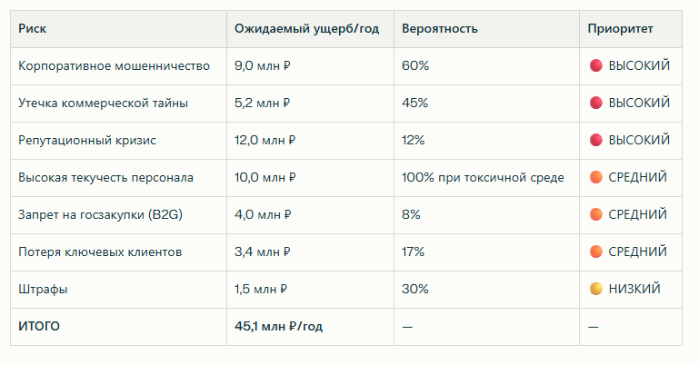The width and height of the screenshot is (699, 365).
Task: Select the НИЗКИЙ priority label
Action: coord(634,289)
